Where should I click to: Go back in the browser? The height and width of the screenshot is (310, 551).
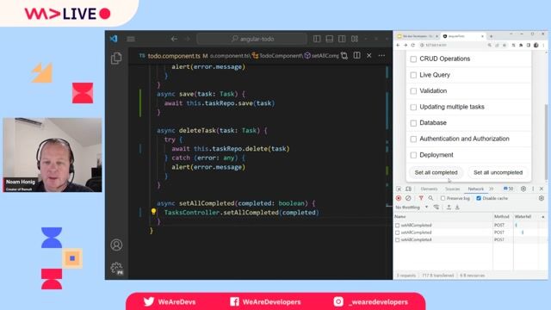click(398, 46)
